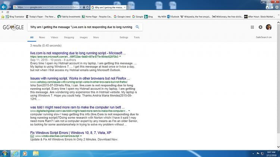Open 'Fix Windows Script Errors' ad link
The image size is (280, 157).
pos(71,132)
